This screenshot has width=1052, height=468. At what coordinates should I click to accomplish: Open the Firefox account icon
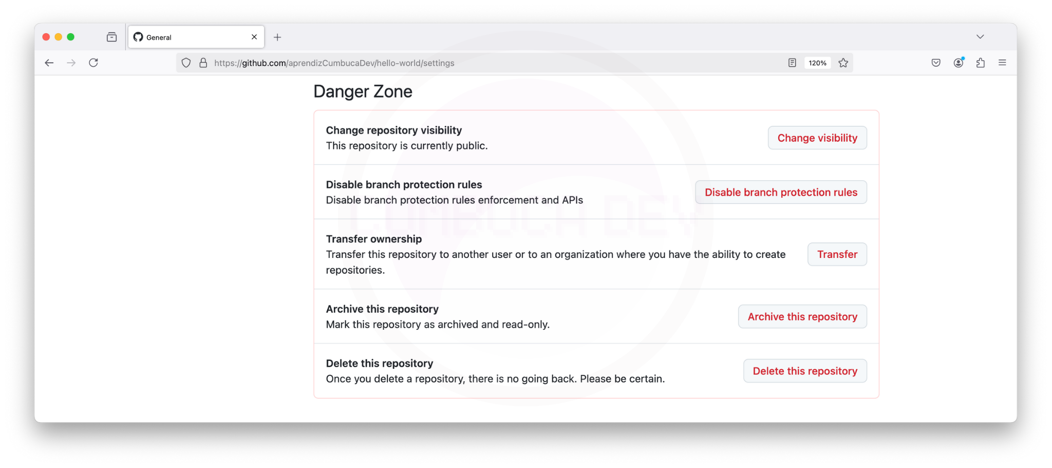coord(959,63)
